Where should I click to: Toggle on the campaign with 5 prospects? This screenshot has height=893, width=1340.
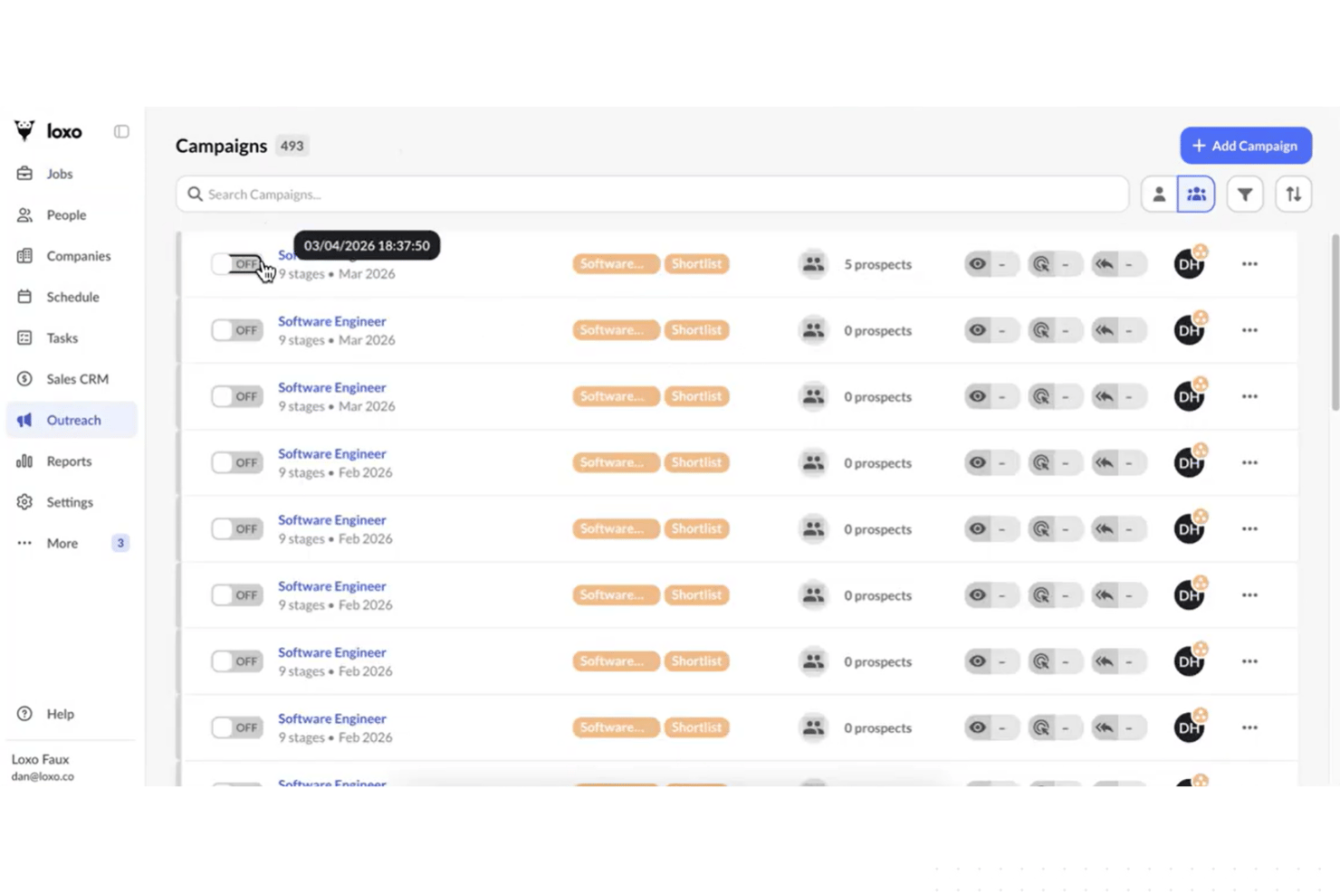[x=237, y=264]
